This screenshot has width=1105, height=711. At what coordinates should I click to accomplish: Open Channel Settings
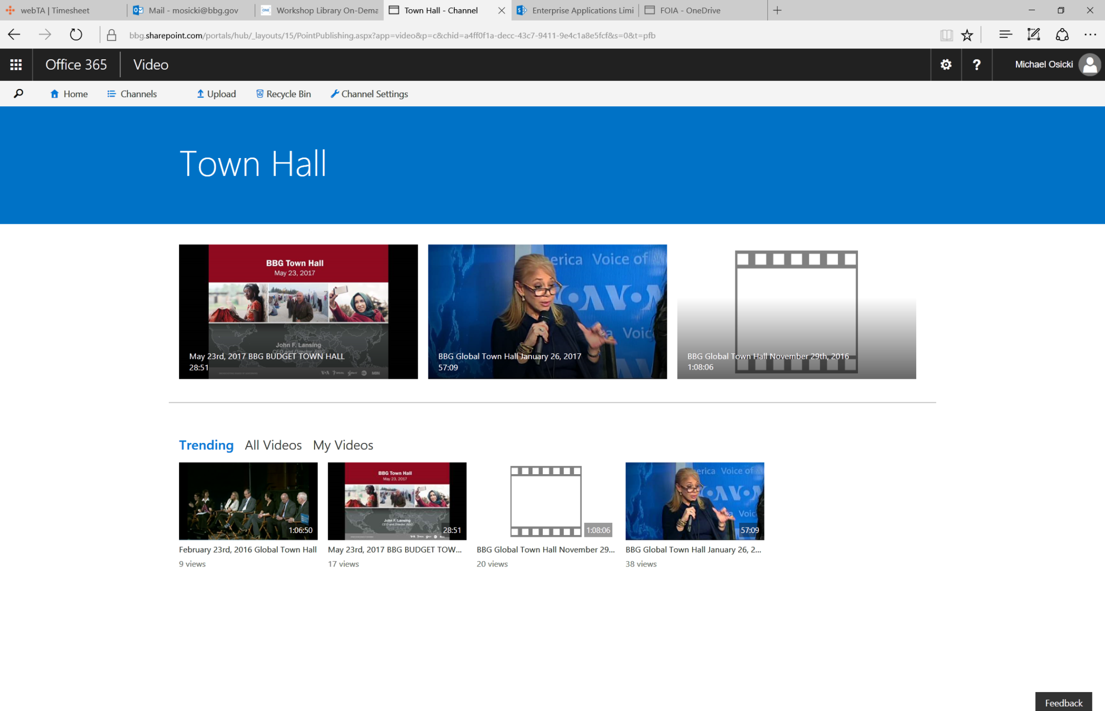pyautogui.click(x=370, y=94)
